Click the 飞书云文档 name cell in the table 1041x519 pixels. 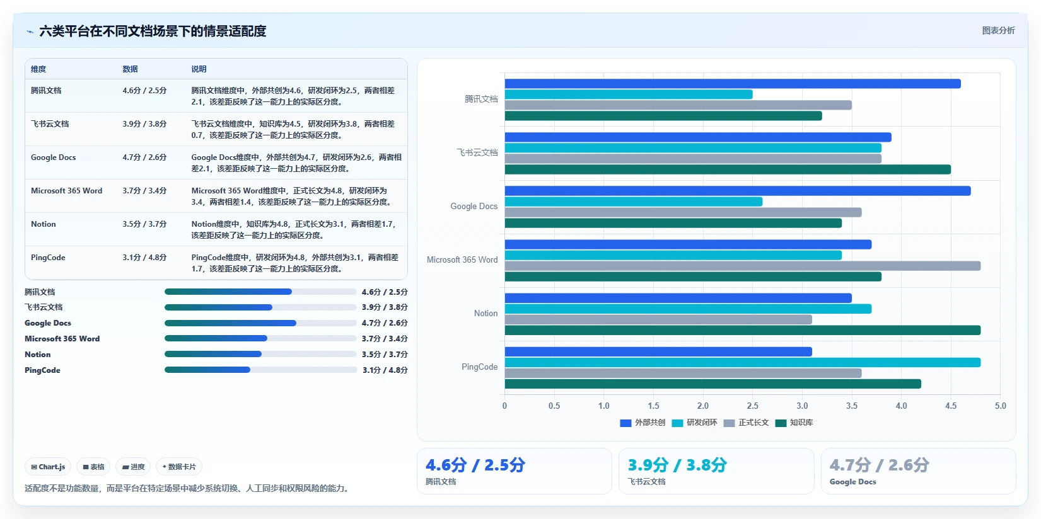(x=50, y=124)
